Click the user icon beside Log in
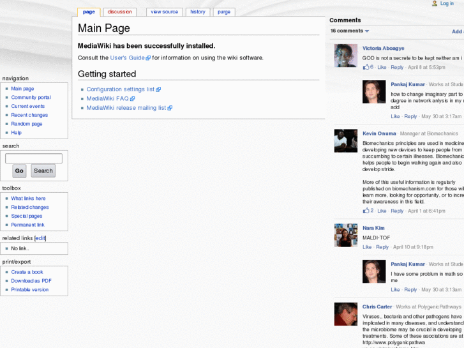Image resolution: width=464 pixels, height=348 pixels. [435, 3]
